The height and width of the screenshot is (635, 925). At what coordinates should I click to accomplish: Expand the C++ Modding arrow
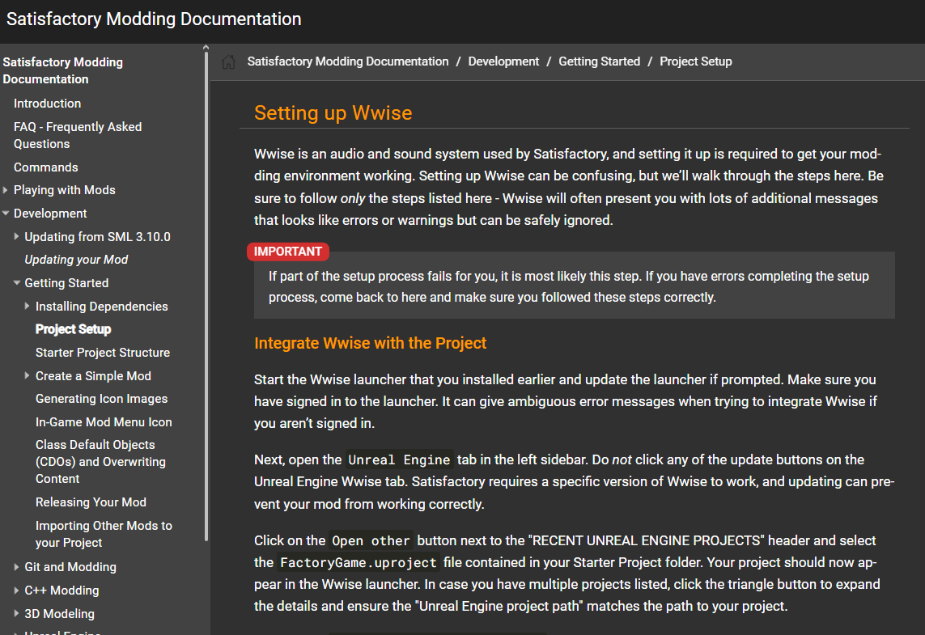16,591
